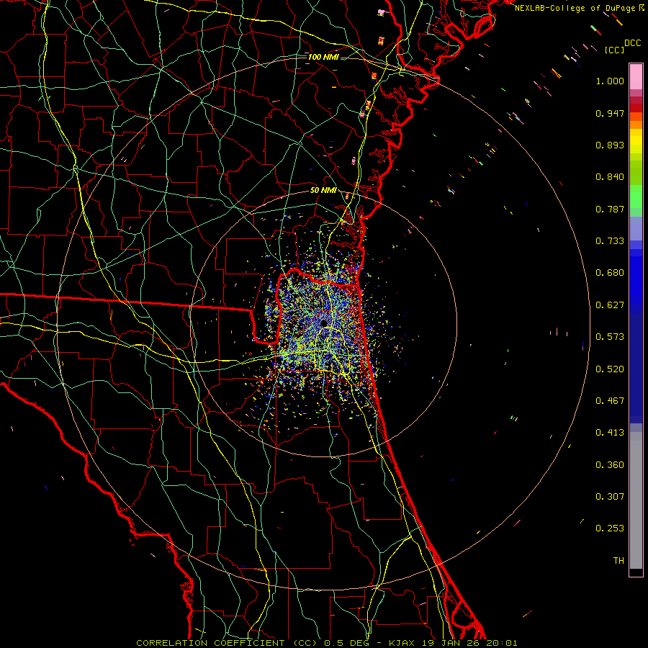Click the KJAX radar site center dot
The height and width of the screenshot is (648, 648).
(x=323, y=323)
